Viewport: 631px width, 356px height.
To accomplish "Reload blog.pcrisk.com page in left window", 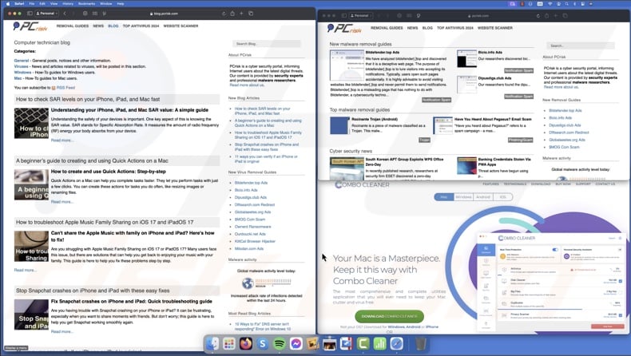I will click(224, 14).
